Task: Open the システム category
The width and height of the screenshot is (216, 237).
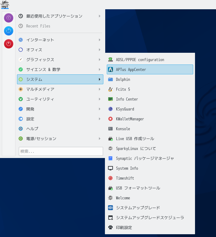Action: [x=60, y=79]
